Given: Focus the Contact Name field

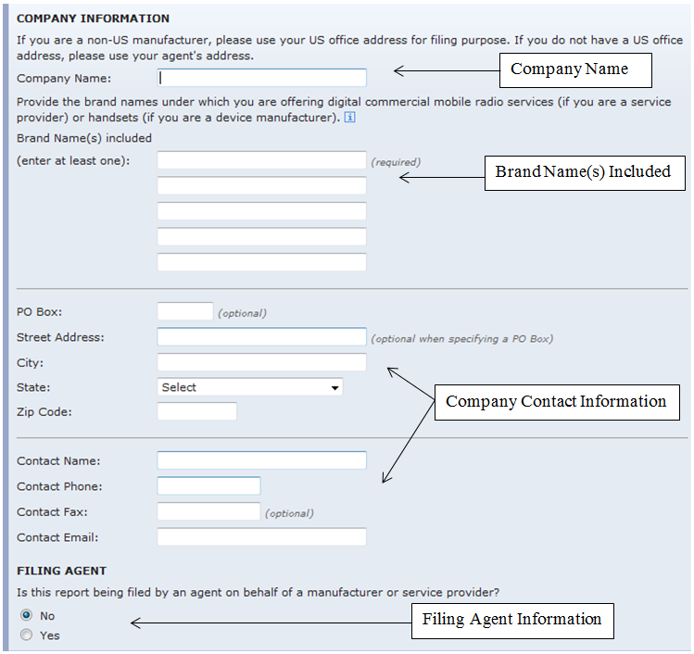Looking at the screenshot, I should (x=262, y=460).
